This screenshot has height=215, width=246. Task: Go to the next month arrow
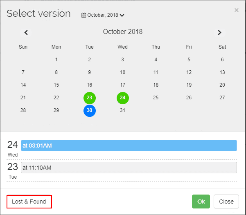coord(219,32)
